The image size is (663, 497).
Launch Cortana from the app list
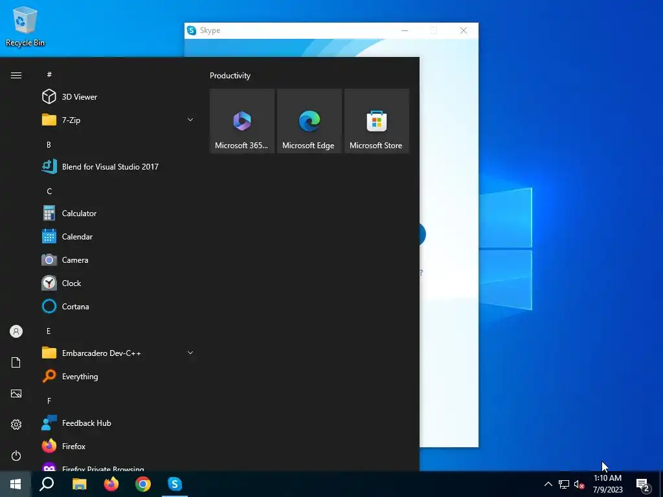118,306
